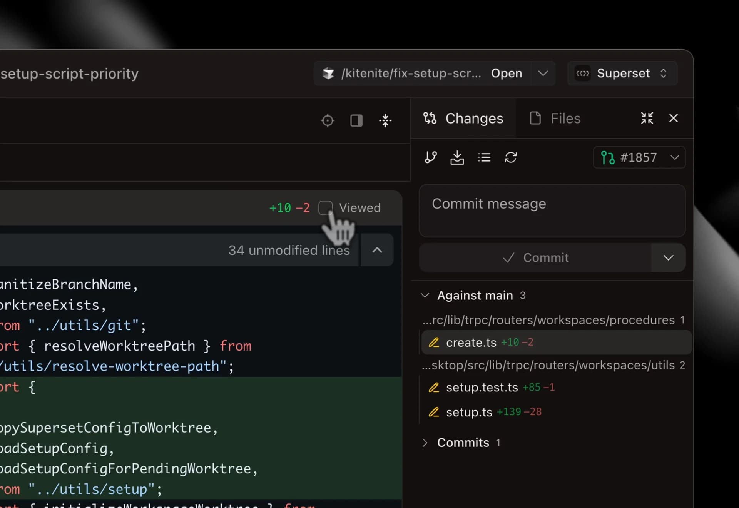Click the Commit message input field
This screenshot has height=508, width=739.
[x=551, y=211]
